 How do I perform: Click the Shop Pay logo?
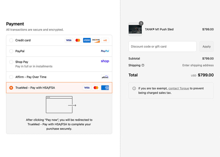(105, 61)
